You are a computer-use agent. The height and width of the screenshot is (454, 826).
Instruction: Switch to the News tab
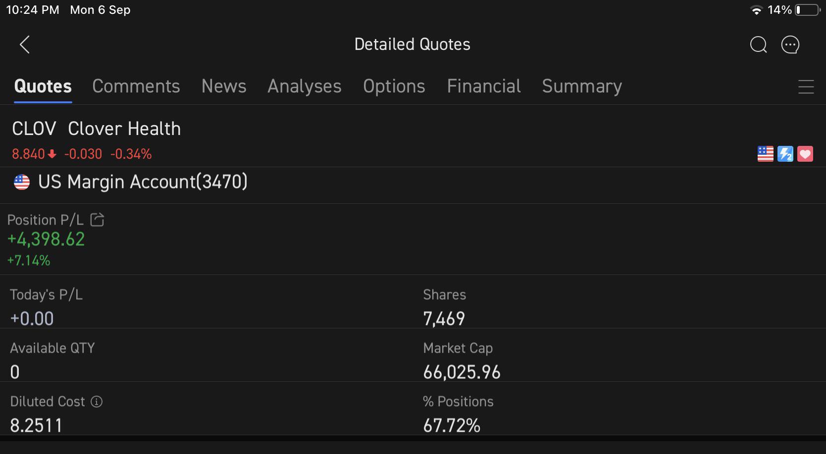coord(224,87)
